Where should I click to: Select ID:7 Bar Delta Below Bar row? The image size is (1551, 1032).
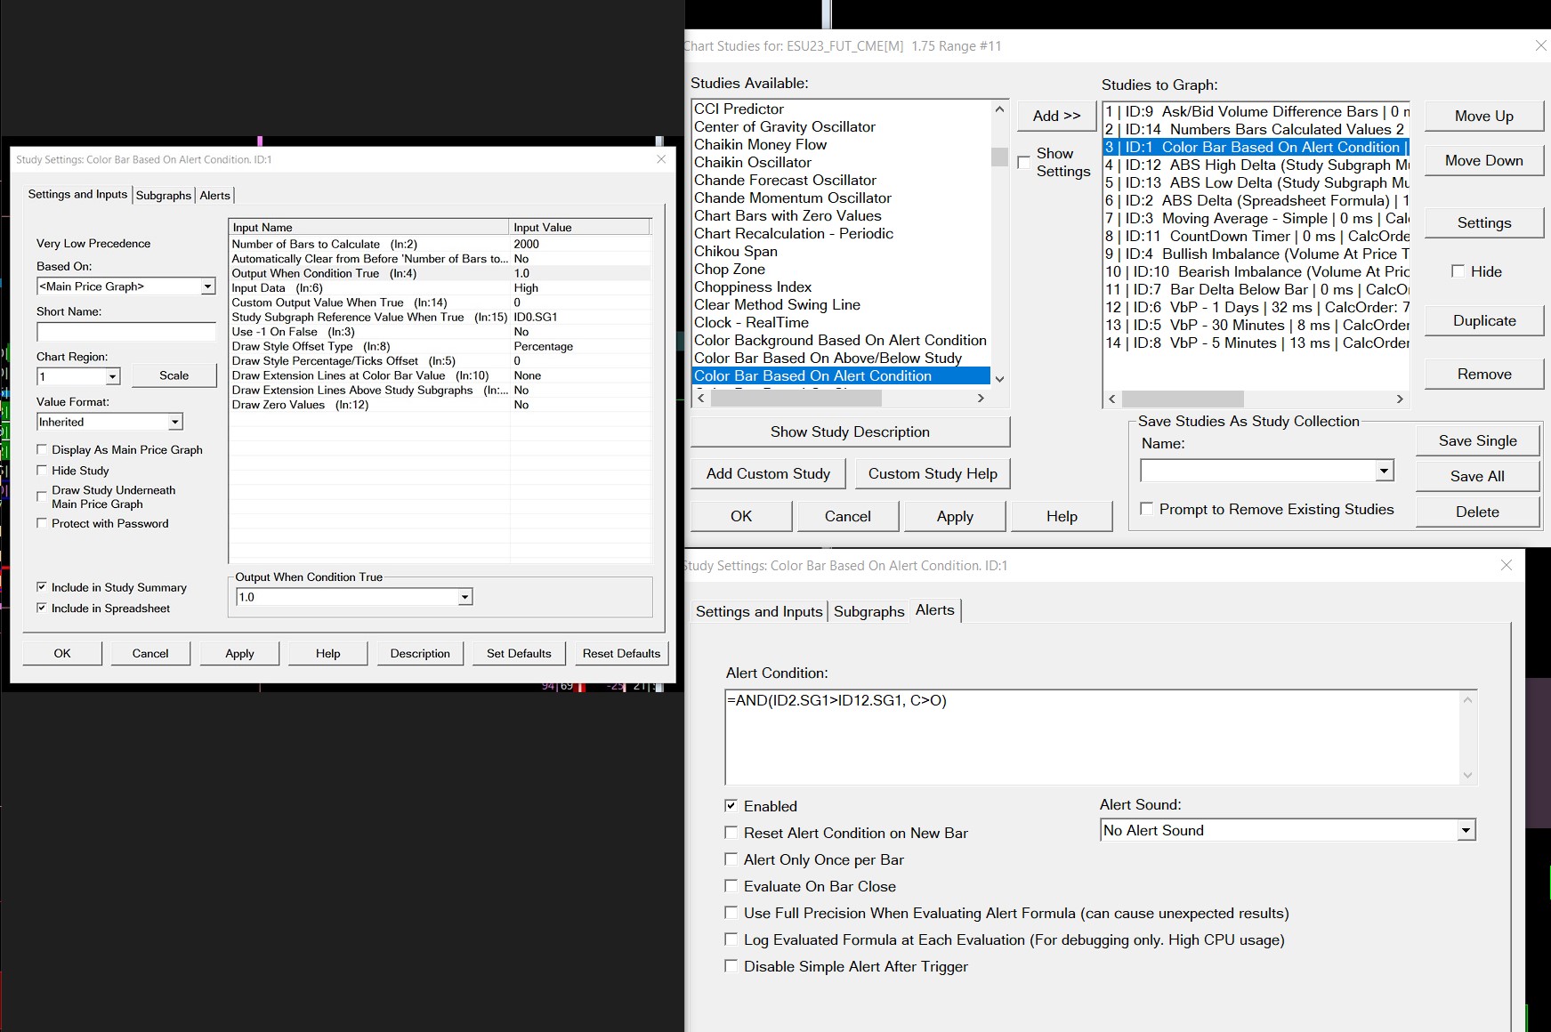tap(1256, 289)
